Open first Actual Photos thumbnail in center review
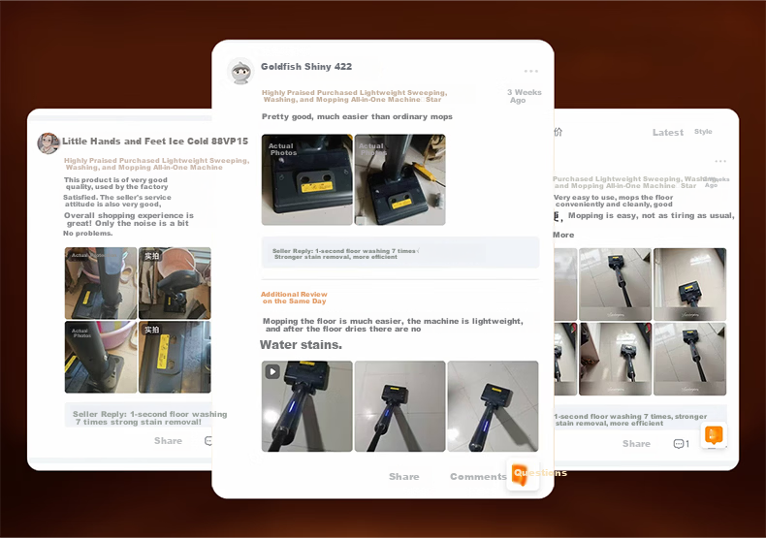This screenshot has width=766, height=538. coord(306,179)
